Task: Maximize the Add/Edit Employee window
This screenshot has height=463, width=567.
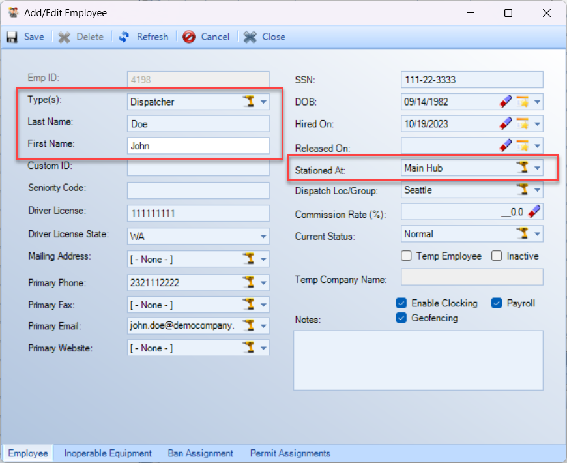Action: [508, 13]
